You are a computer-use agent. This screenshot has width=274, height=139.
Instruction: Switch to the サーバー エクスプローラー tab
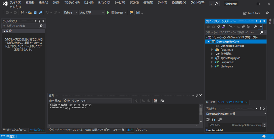[14, 130]
